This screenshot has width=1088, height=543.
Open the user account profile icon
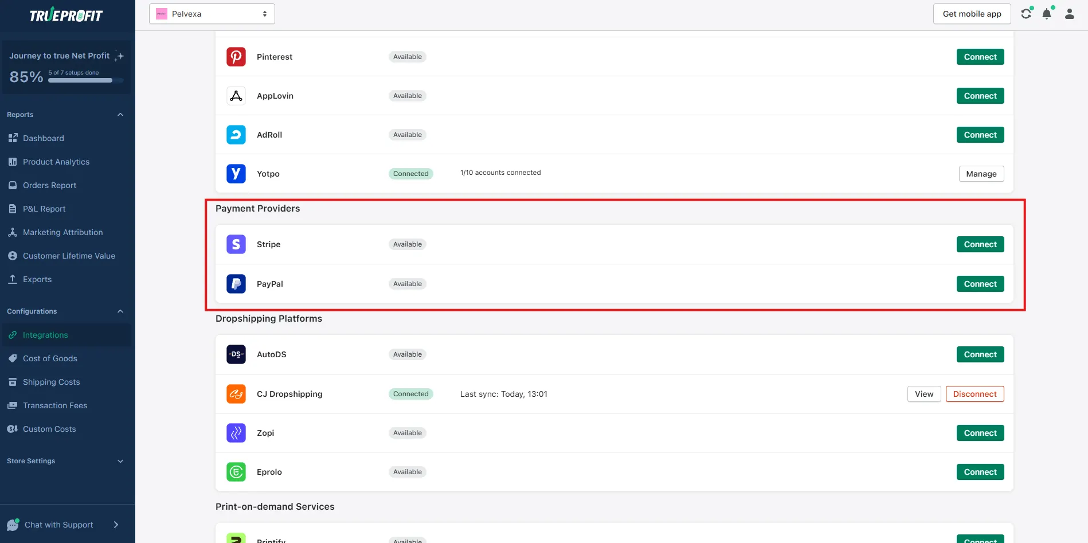tap(1069, 14)
